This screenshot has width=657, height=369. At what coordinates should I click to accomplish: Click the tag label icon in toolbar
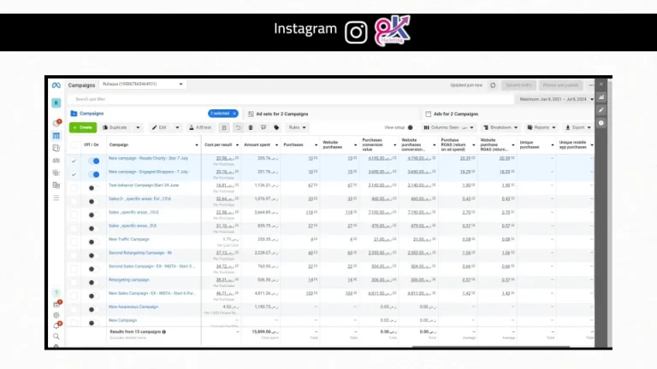point(276,127)
